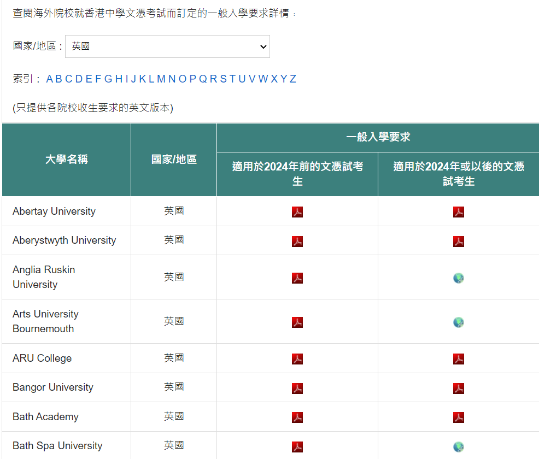Jump to index letter U
The width and height of the screenshot is (539, 459).
coord(242,79)
